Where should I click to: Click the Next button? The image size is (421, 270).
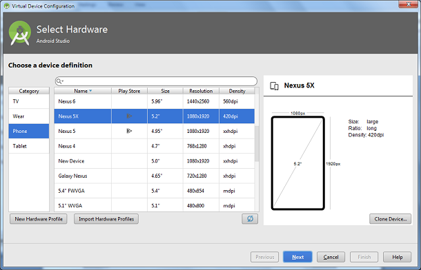[x=297, y=257]
